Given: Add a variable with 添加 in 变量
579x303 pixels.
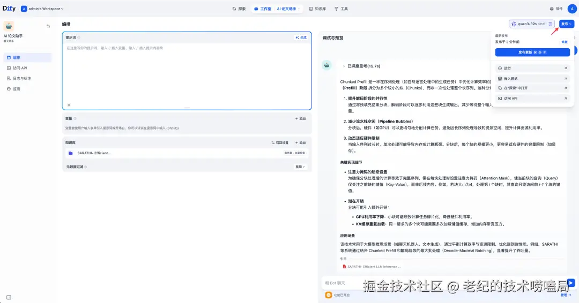Looking at the screenshot, I should coord(301,119).
